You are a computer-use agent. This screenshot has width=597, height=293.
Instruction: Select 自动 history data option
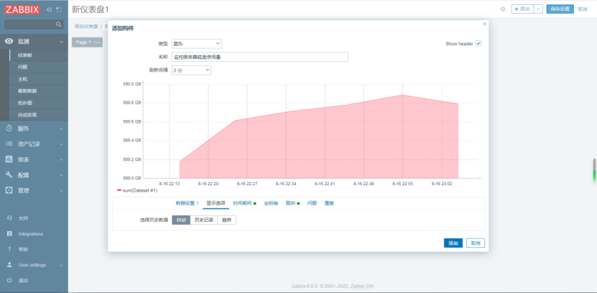click(x=181, y=220)
